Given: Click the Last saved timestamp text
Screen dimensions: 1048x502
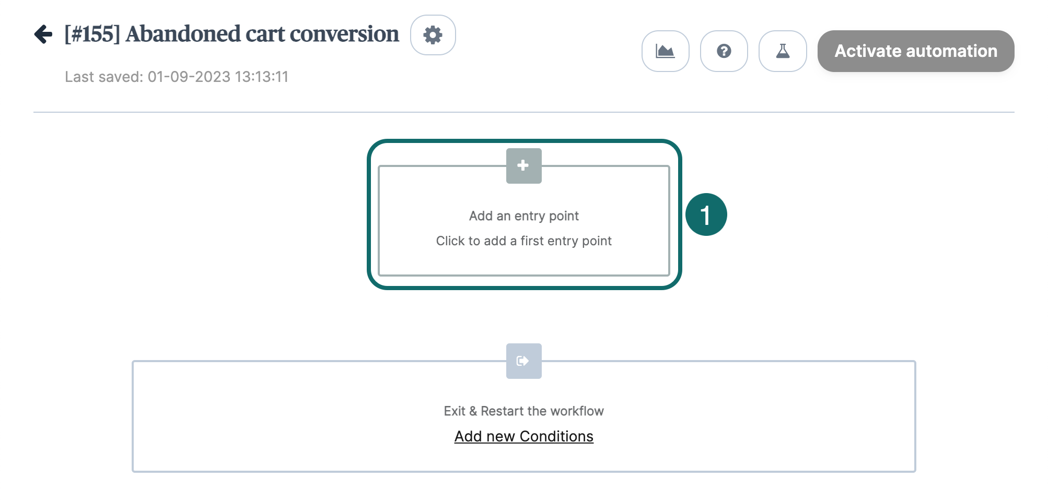Looking at the screenshot, I should point(178,77).
